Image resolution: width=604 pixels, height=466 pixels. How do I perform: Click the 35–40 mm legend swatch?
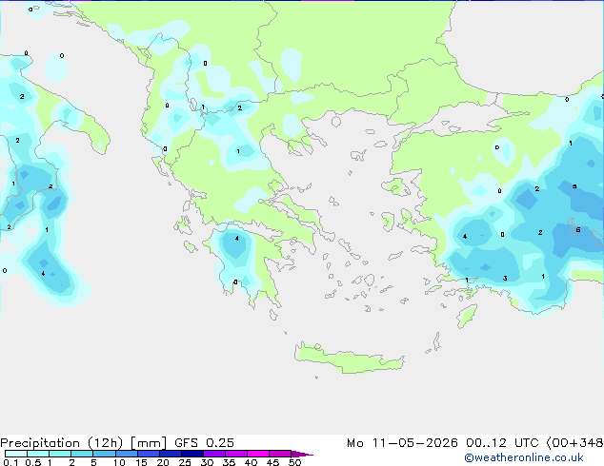[236, 454]
